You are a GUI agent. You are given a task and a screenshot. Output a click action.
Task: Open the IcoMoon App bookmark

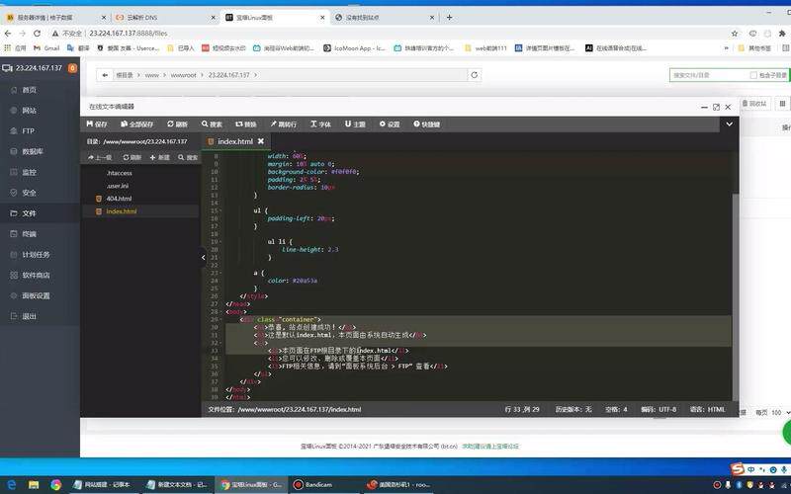point(355,48)
